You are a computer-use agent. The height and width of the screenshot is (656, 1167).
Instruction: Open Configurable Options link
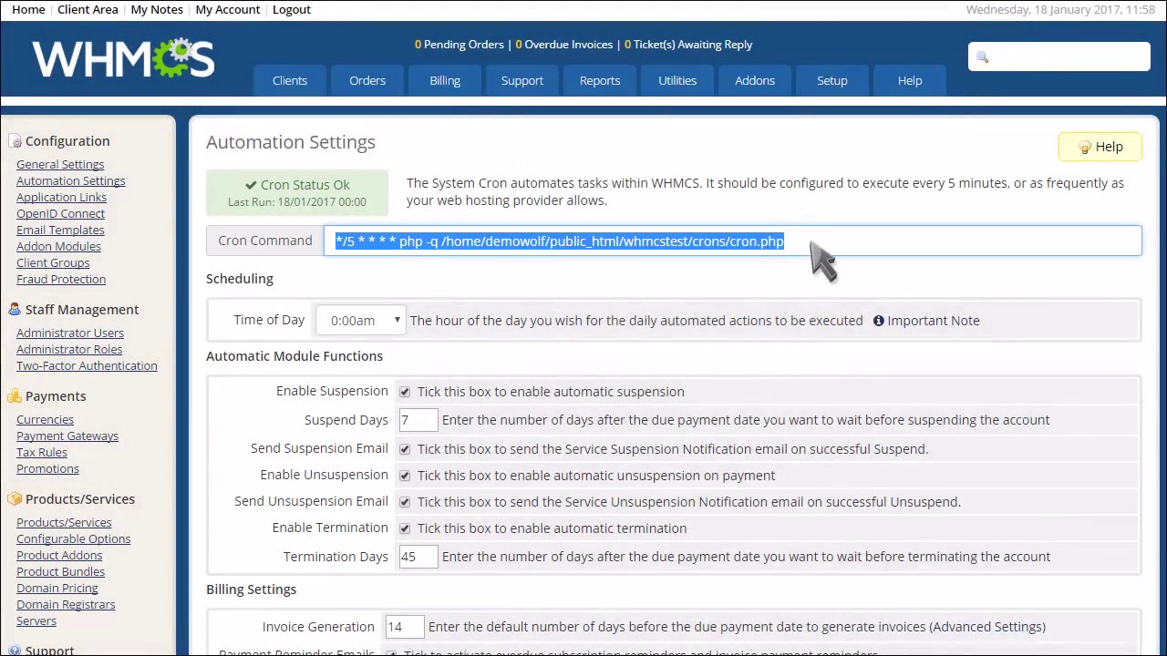pos(73,539)
